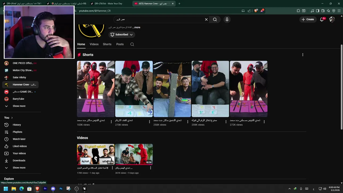This screenshot has height=193, width=343.
Task: Open Brave Rewards triangle icon
Action: pos(262,11)
